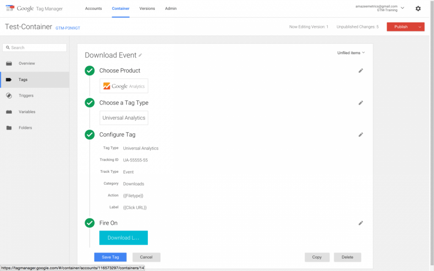Click the Delete button
The width and height of the screenshot is (434, 271).
tap(348, 257)
